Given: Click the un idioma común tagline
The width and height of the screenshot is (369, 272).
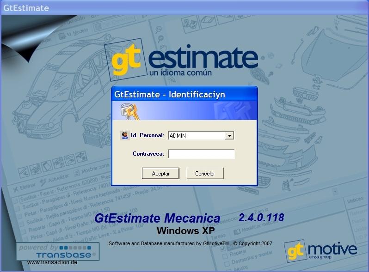Looking at the screenshot, I should [180, 73].
